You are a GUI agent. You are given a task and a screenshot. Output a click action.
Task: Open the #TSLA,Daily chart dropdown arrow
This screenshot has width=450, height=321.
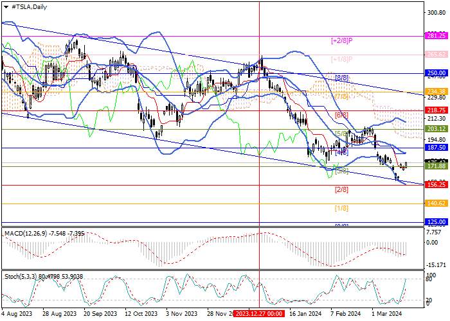[x=6, y=7]
